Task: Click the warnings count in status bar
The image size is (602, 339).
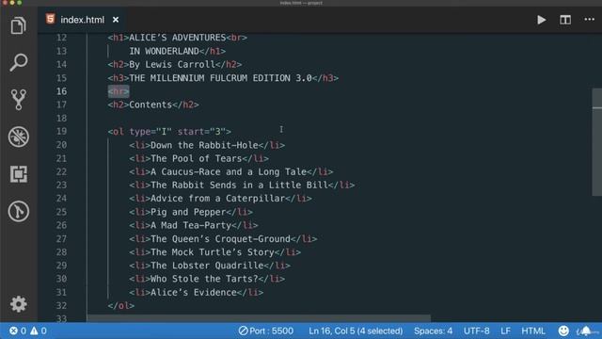Action: coord(39,331)
